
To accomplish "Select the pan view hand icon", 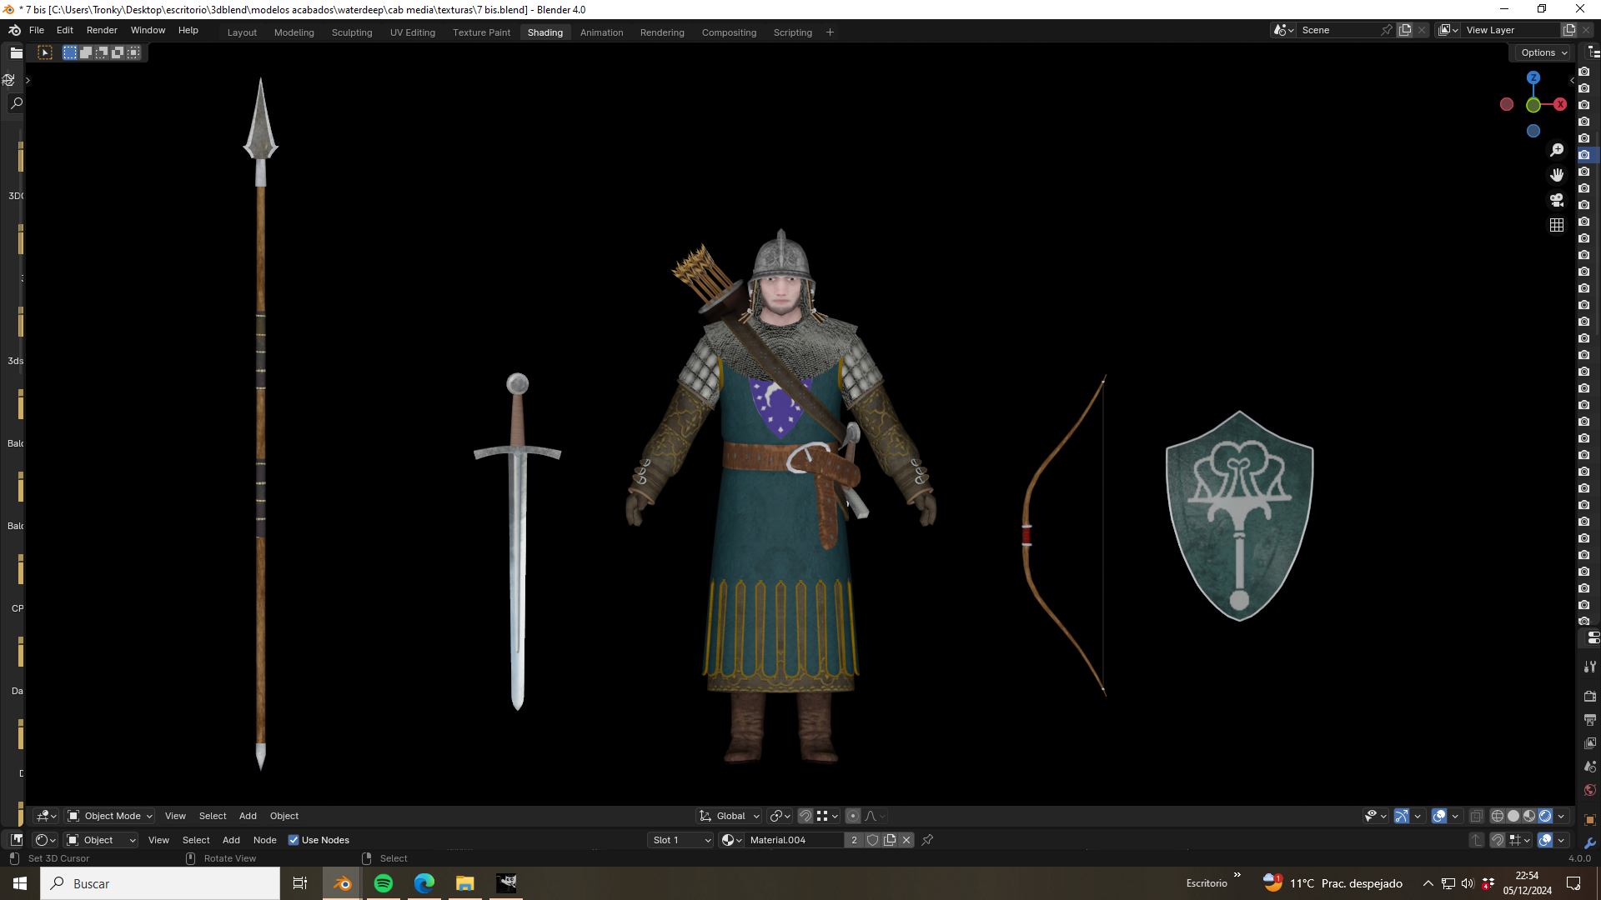I will point(1557,175).
